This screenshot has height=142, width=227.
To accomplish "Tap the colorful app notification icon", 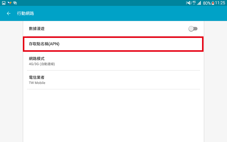I will point(9,3).
